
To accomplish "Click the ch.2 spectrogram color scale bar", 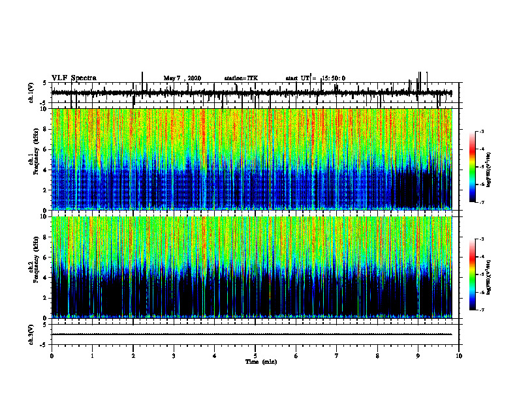I will (x=473, y=274).
